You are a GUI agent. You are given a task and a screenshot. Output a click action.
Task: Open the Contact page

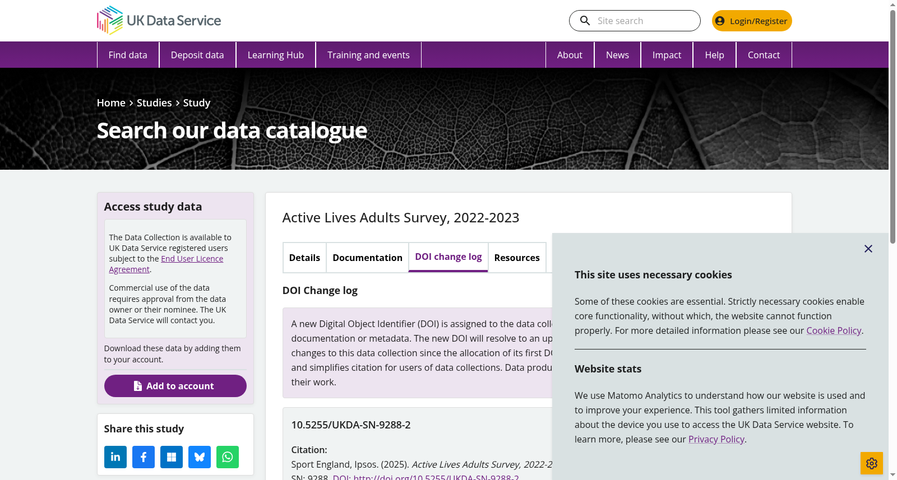click(764, 55)
